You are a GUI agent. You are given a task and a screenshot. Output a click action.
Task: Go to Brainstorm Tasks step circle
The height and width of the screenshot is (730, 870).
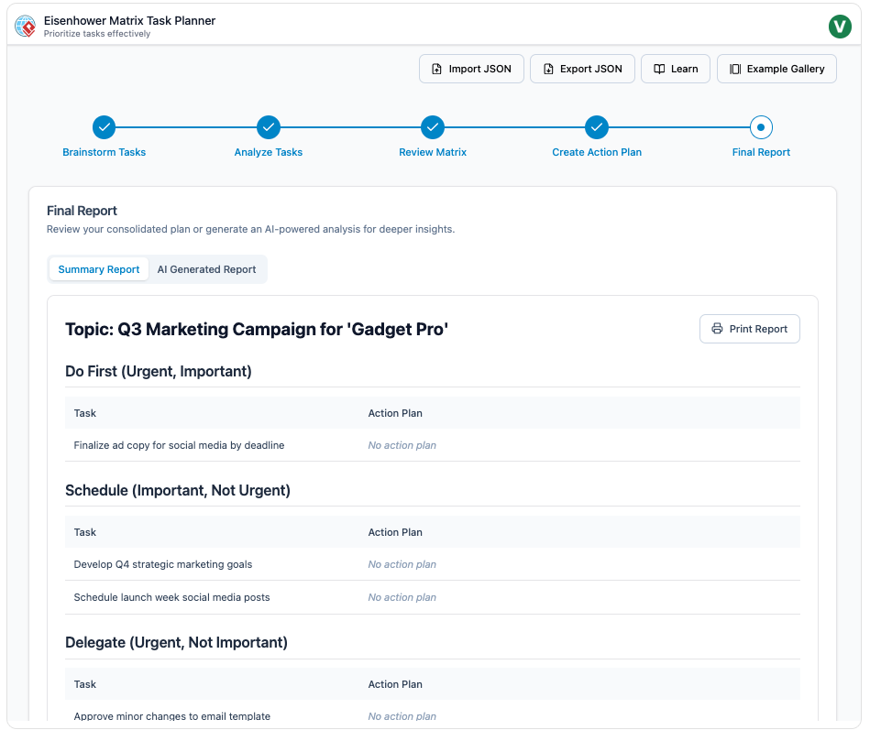[104, 127]
